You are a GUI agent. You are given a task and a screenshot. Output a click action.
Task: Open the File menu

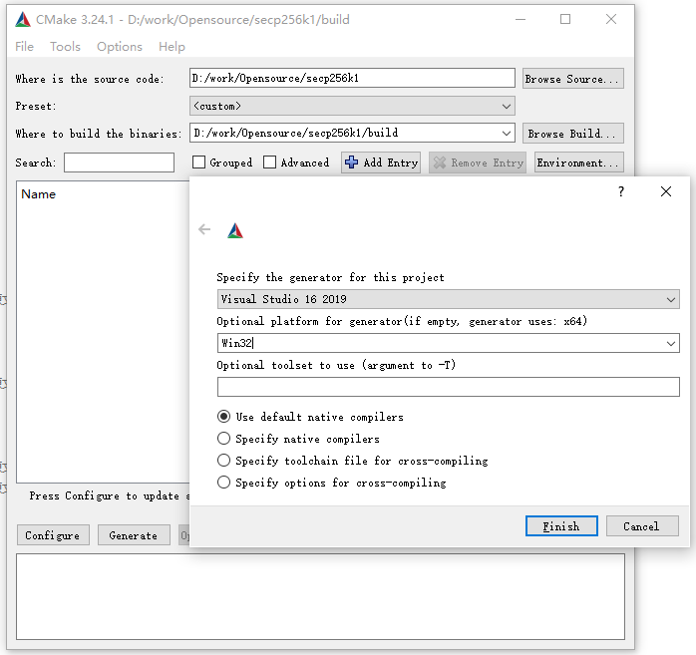click(x=24, y=47)
